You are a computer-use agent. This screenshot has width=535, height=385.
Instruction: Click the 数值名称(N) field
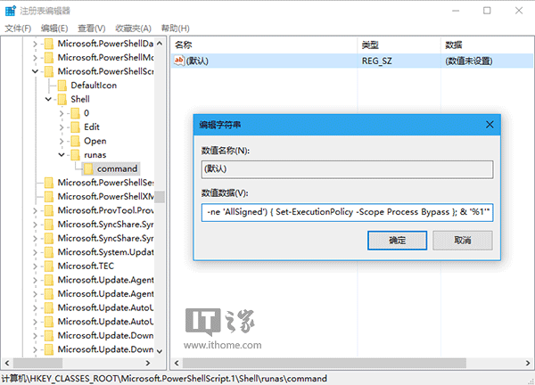347,169
